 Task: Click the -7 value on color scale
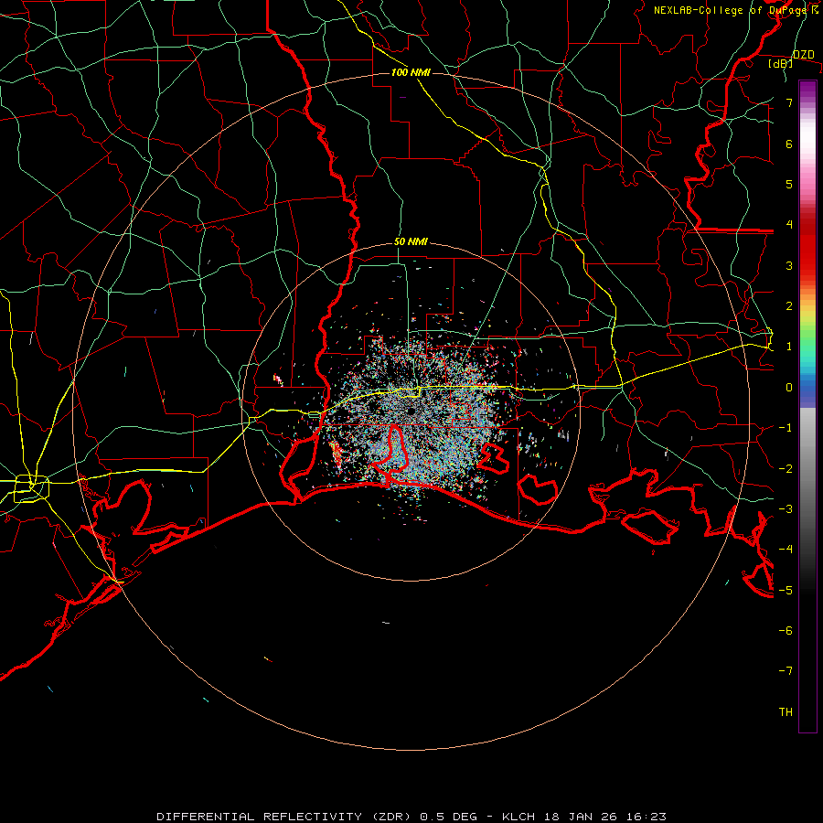point(786,671)
